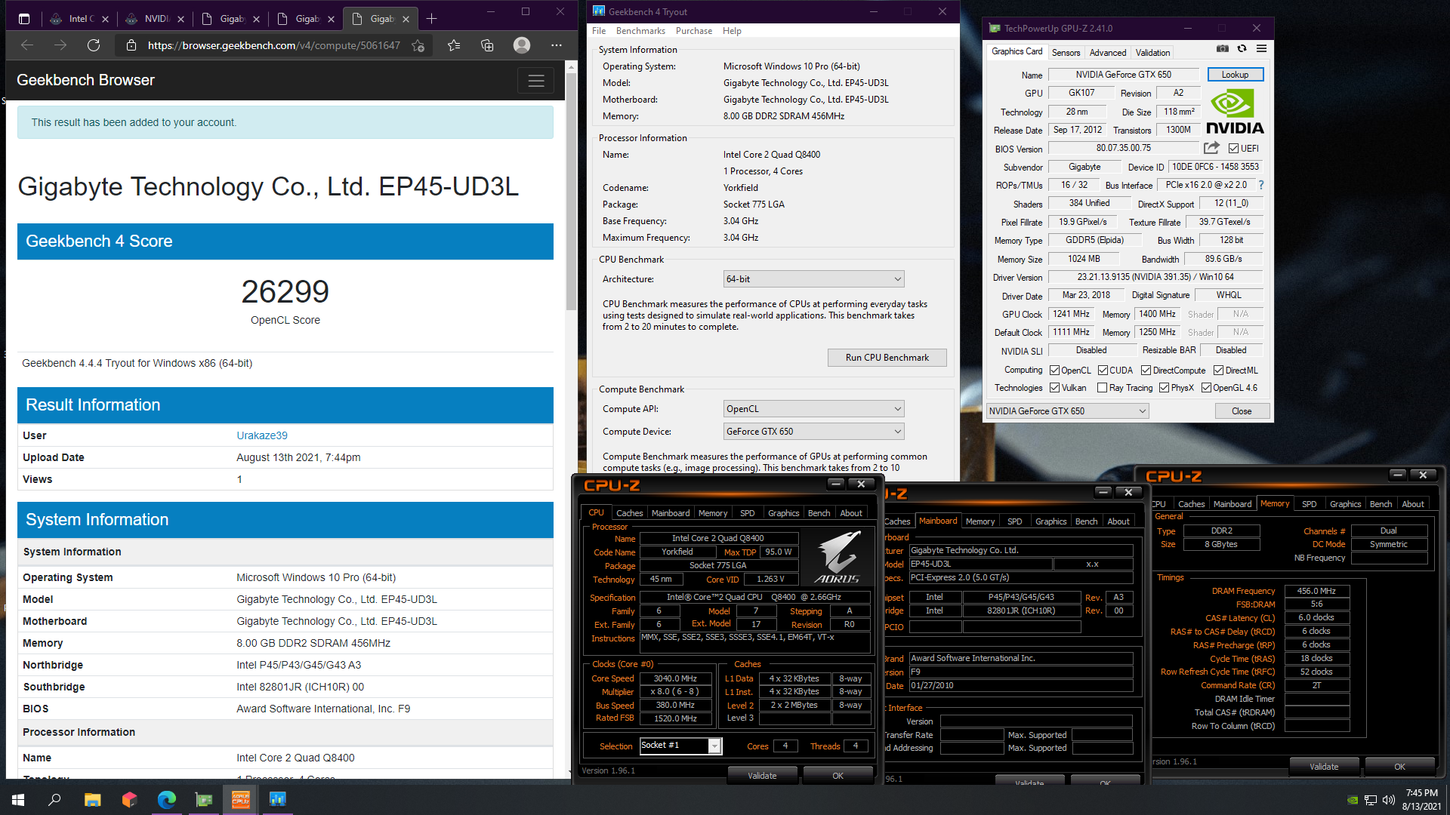Open the Compute Device GeForce GTX 650 dropdown
Screen dimensions: 1450x815
point(813,432)
